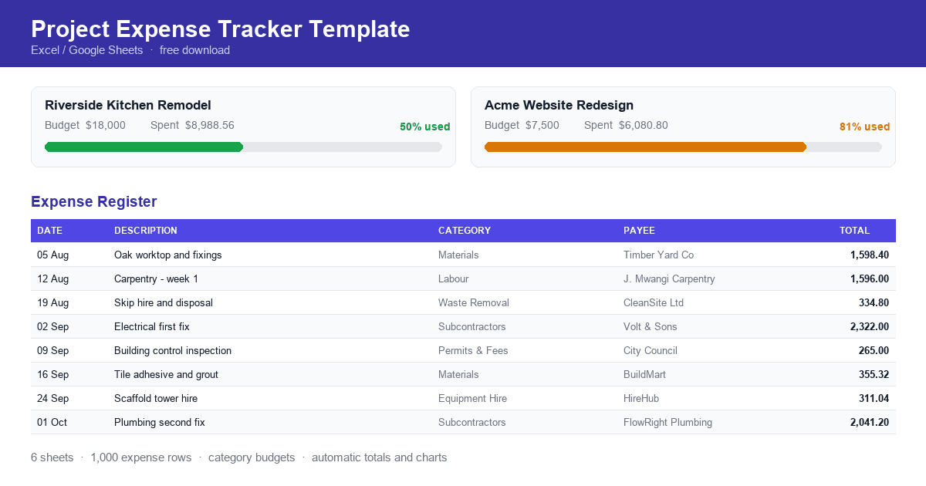Select the Riverside Kitchen Remodel title
This screenshot has width=926, height=486.
(x=128, y=105)
